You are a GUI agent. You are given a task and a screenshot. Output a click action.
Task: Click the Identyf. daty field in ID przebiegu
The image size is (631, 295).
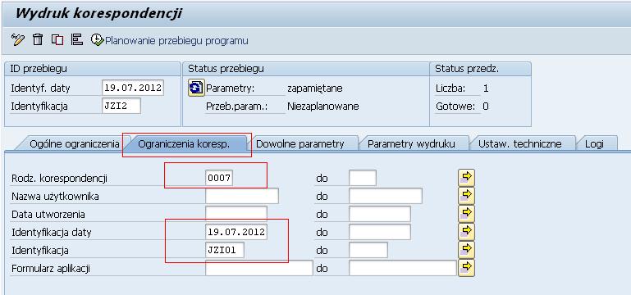133,88
